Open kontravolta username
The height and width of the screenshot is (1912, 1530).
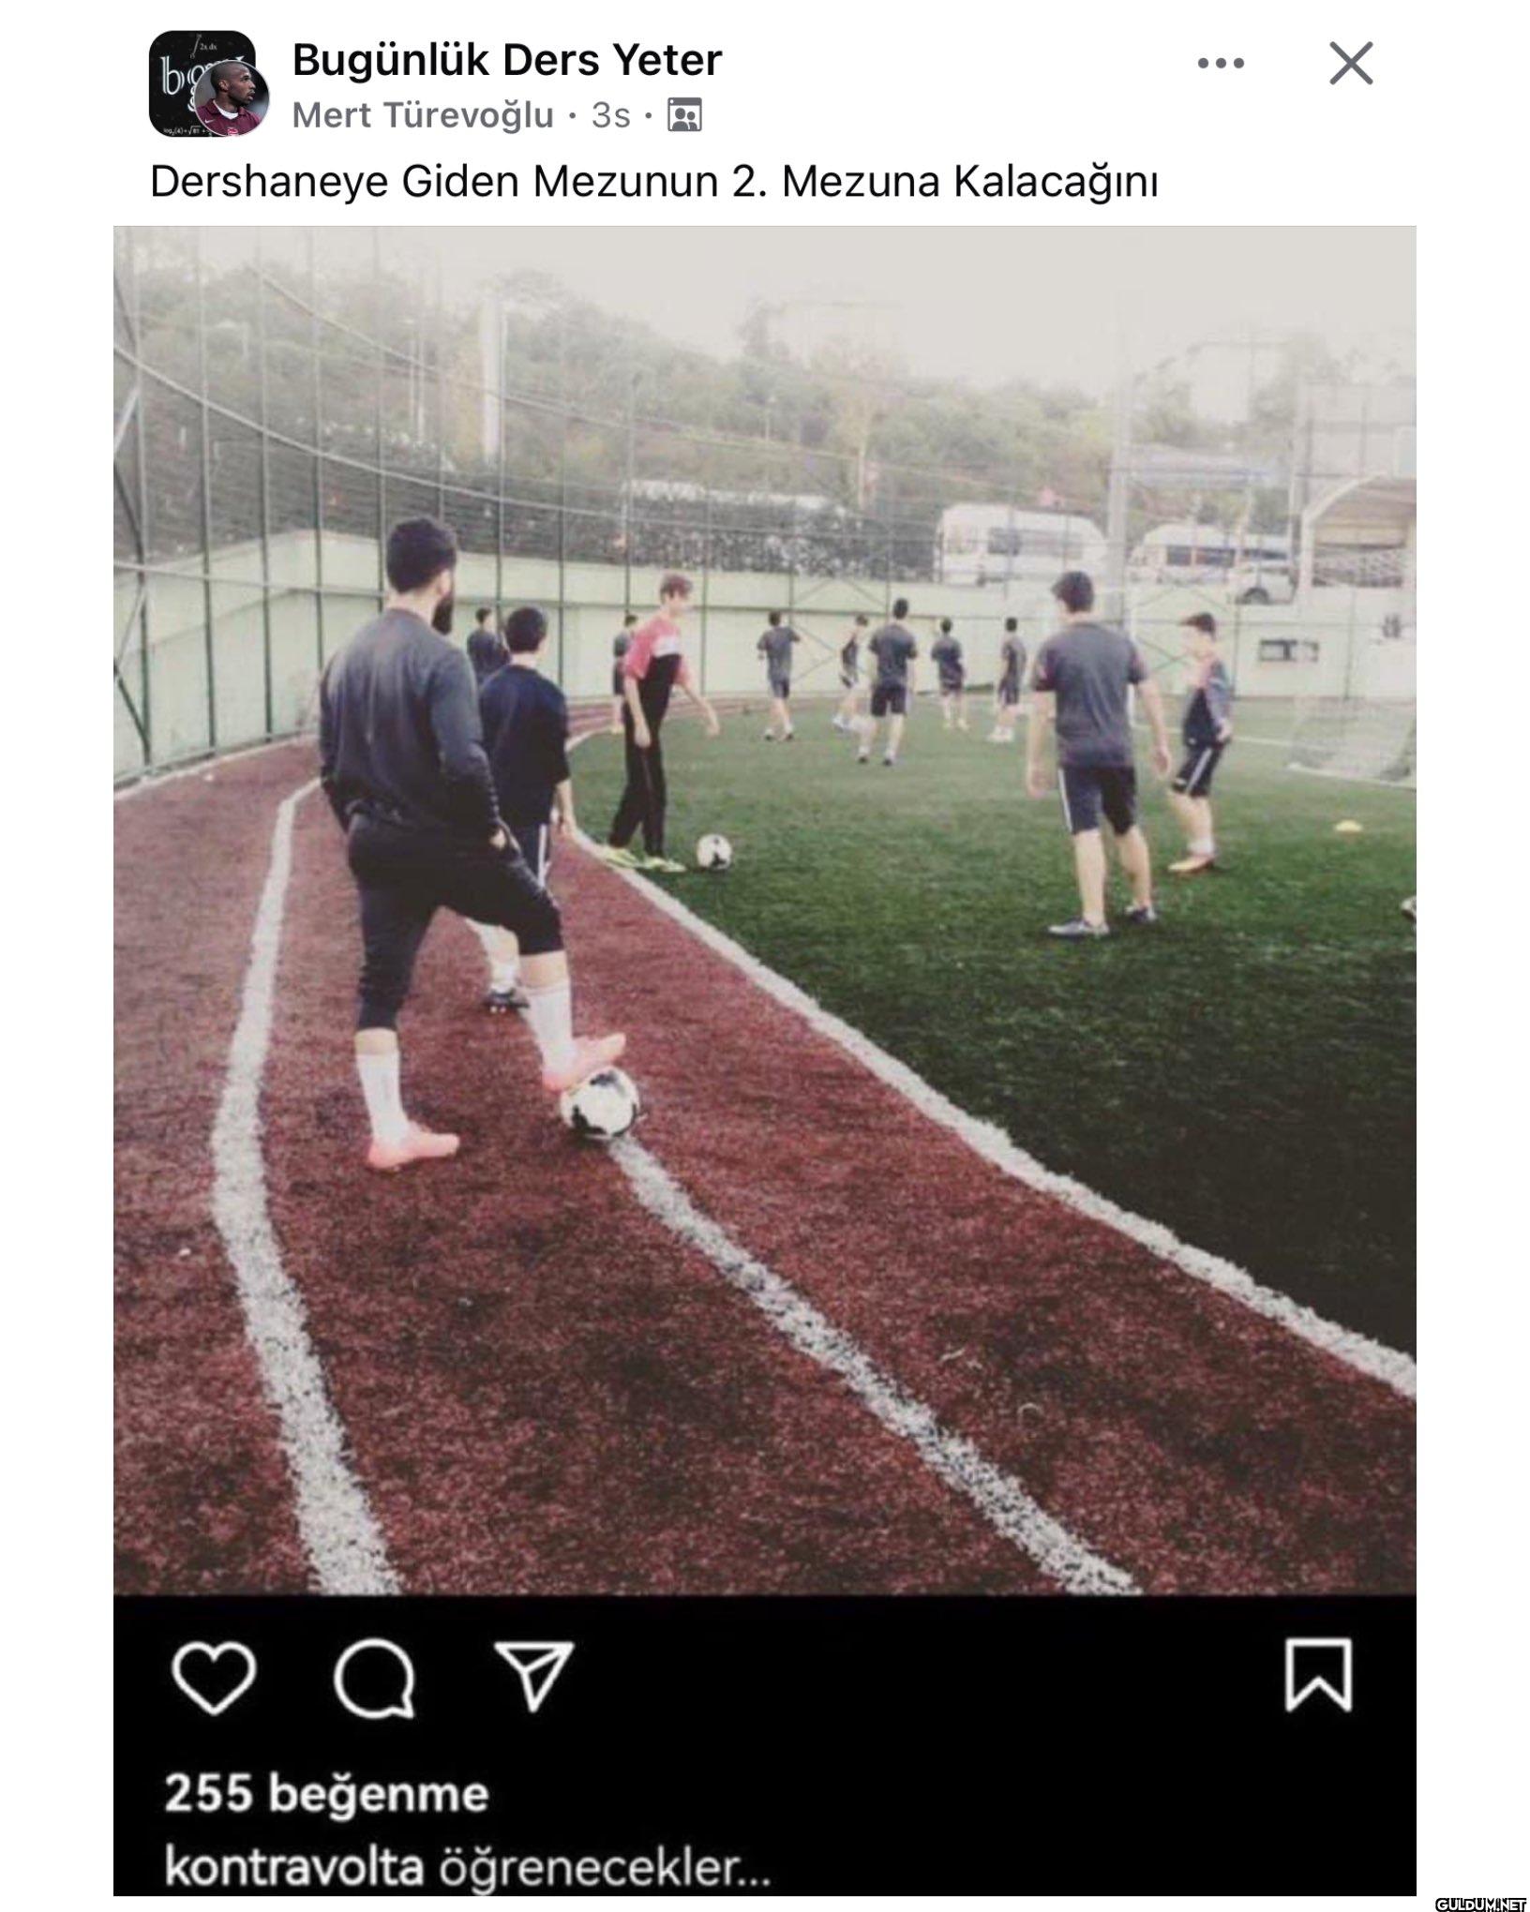293,1866
